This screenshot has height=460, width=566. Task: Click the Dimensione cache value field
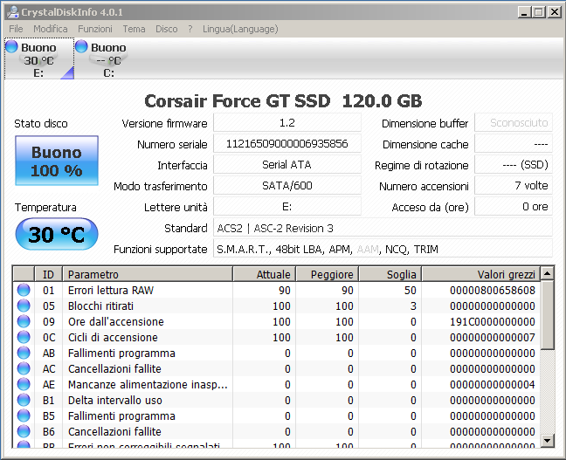[x=514, y=144]
